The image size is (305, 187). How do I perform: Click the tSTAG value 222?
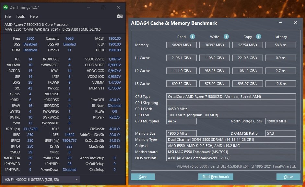tap(69, 146)
